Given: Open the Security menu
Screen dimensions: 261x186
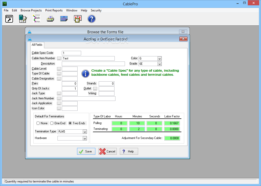Looking at the screenshot, I should 96,10.
